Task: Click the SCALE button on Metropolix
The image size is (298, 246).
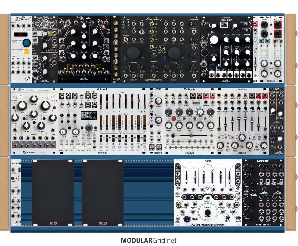Action: 89,142
